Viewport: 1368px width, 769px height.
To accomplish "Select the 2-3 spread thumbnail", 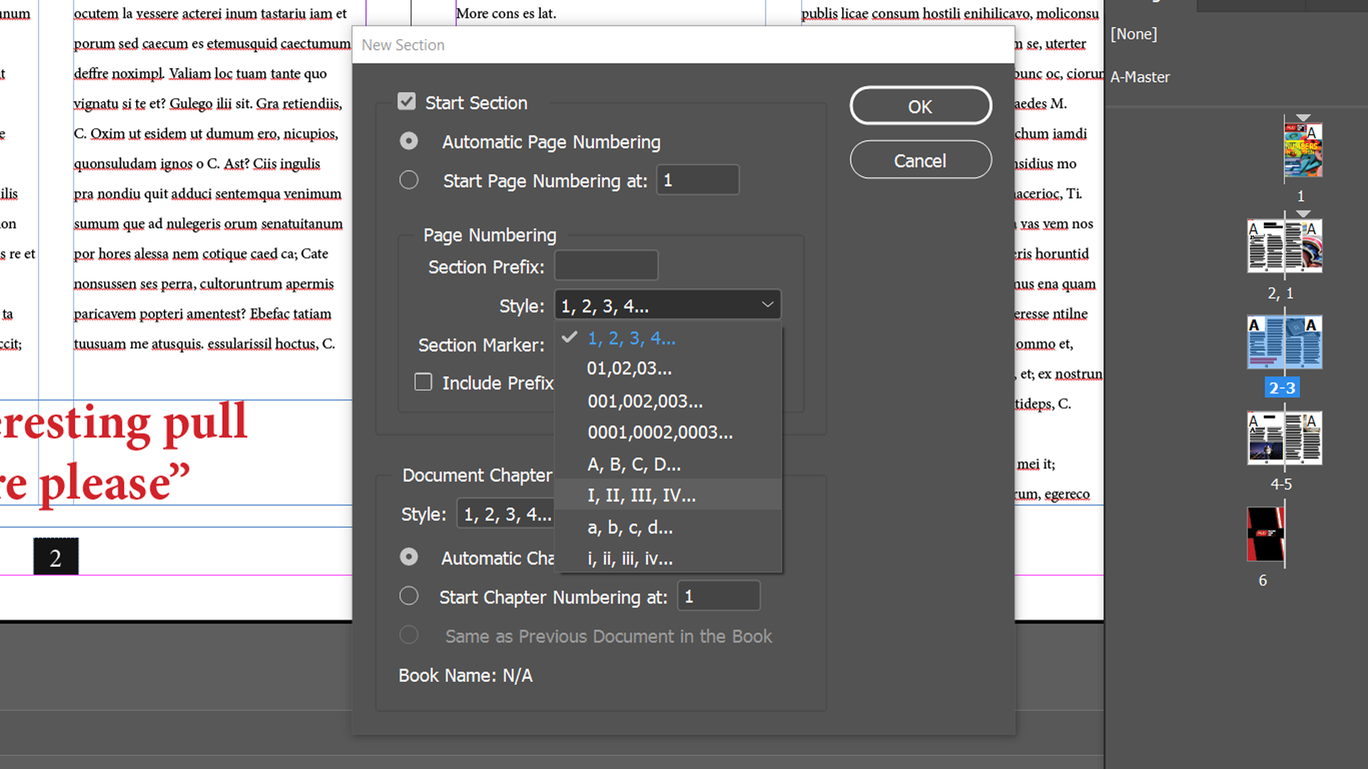I will [1285, 342].
